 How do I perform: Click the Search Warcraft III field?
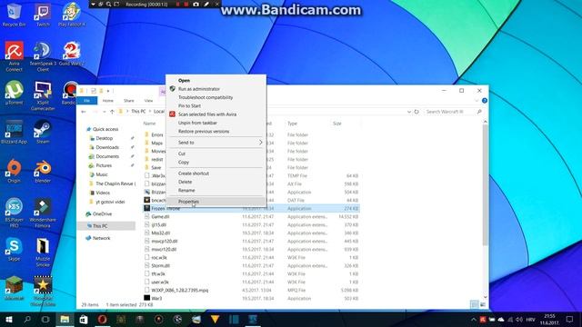tap(453, 112)
